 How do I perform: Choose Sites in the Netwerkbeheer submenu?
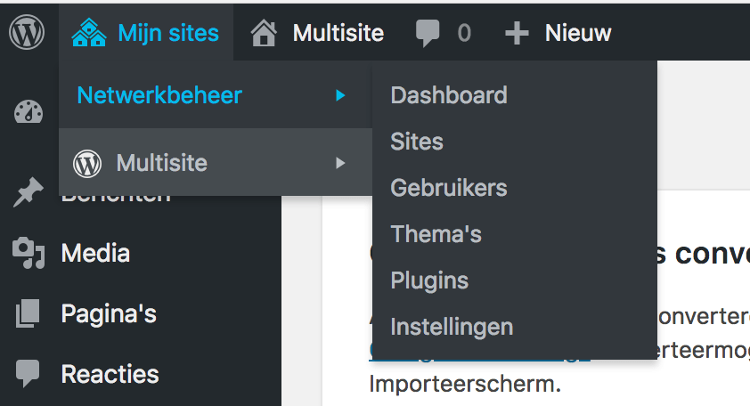pos(417,142)
